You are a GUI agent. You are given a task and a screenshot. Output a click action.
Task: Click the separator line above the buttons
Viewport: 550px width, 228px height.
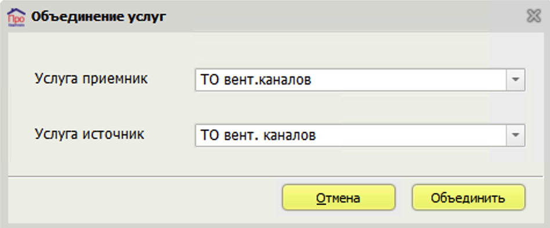coord(275,176)
